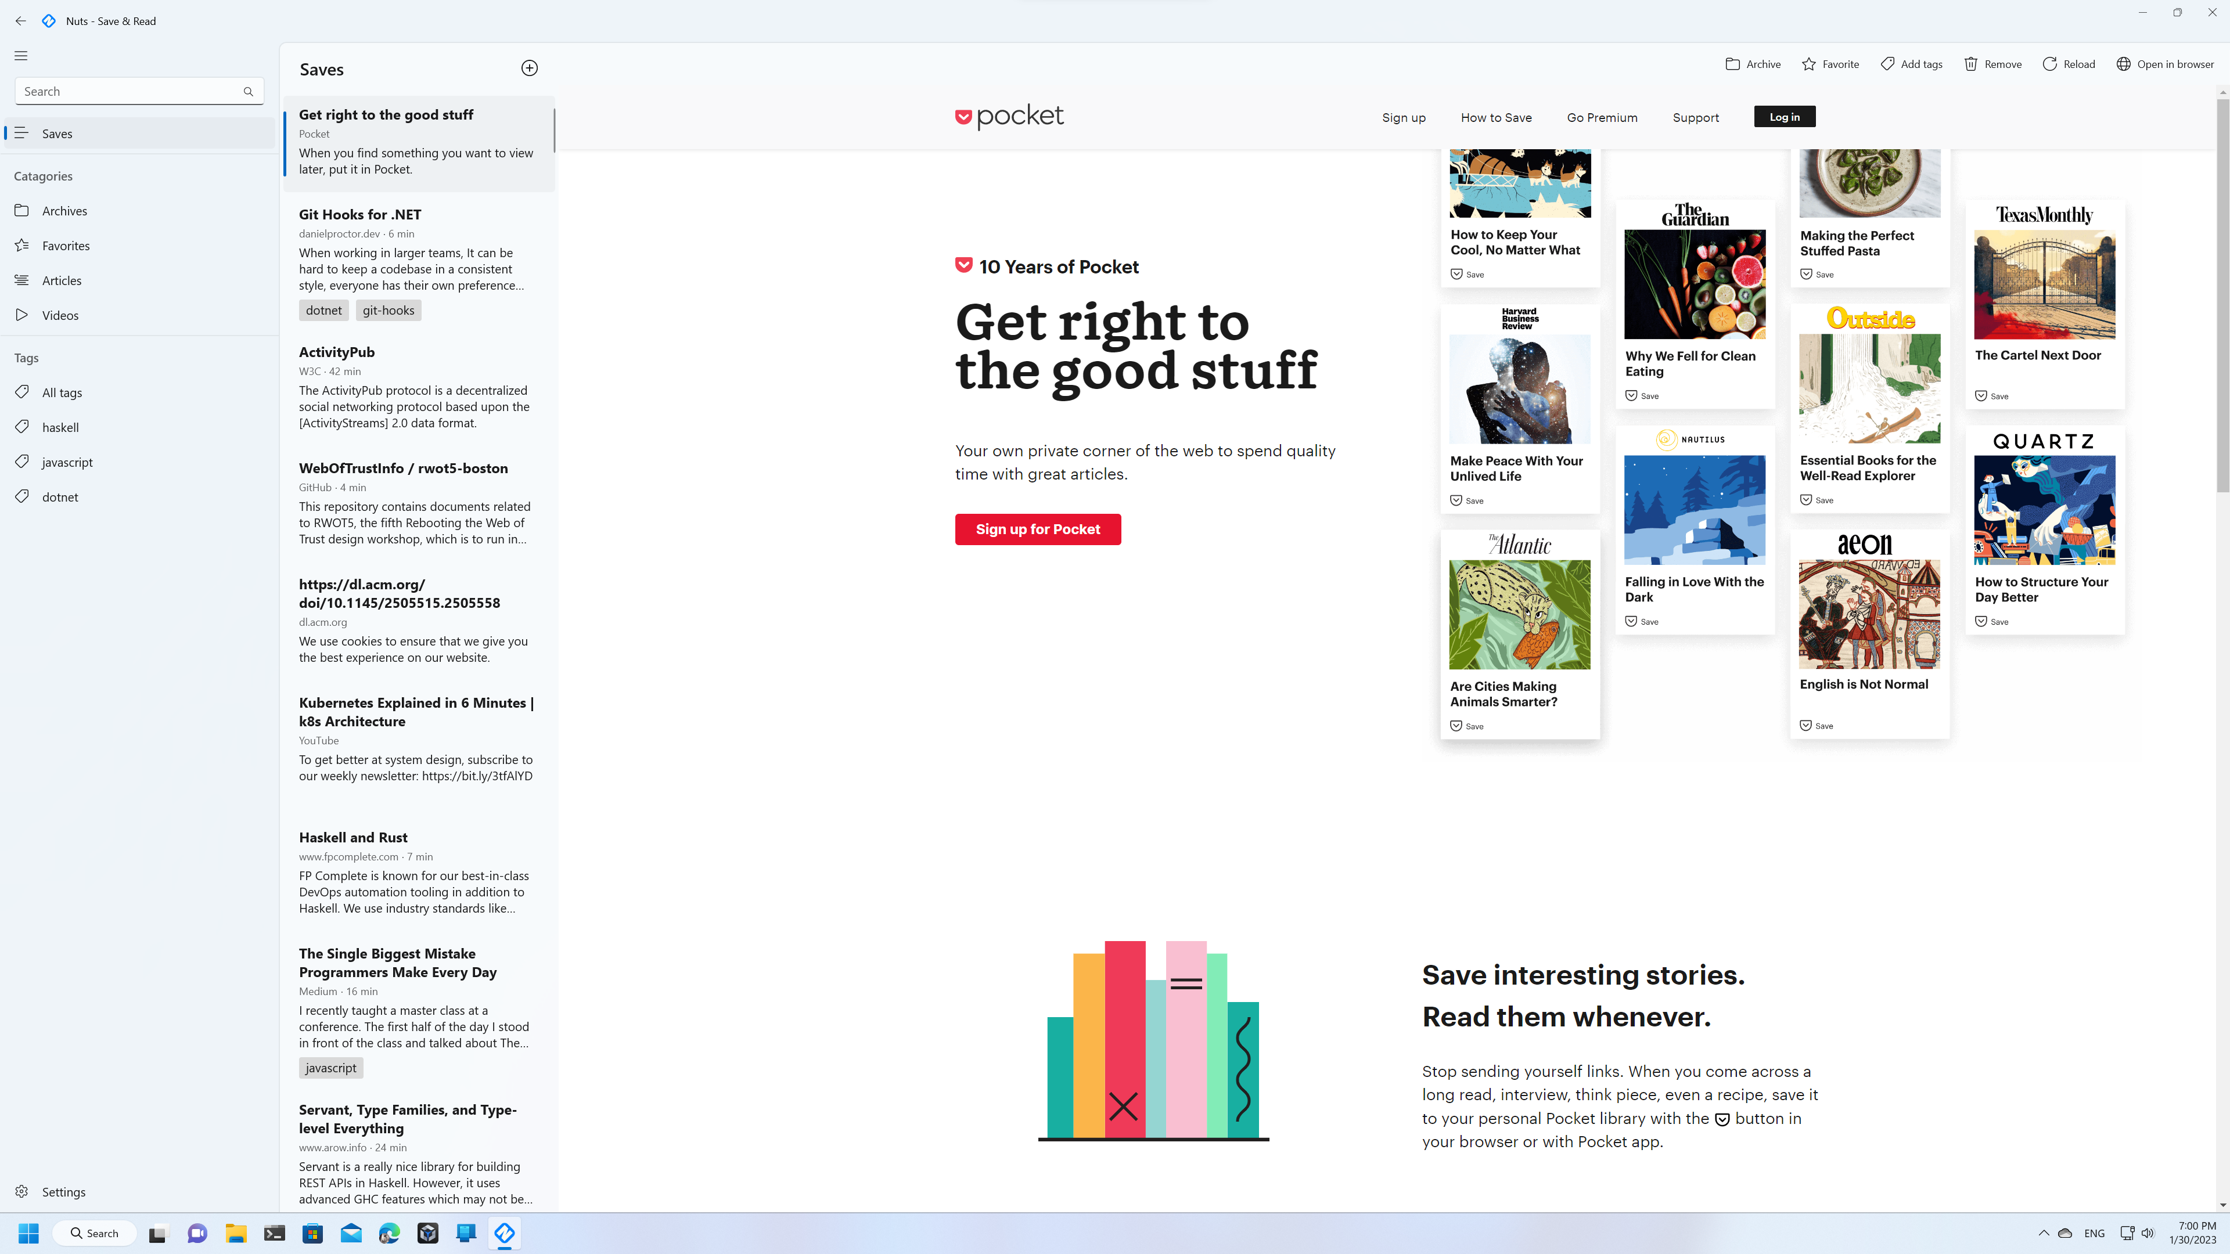Remove the current saved item

pos(1992,64)
